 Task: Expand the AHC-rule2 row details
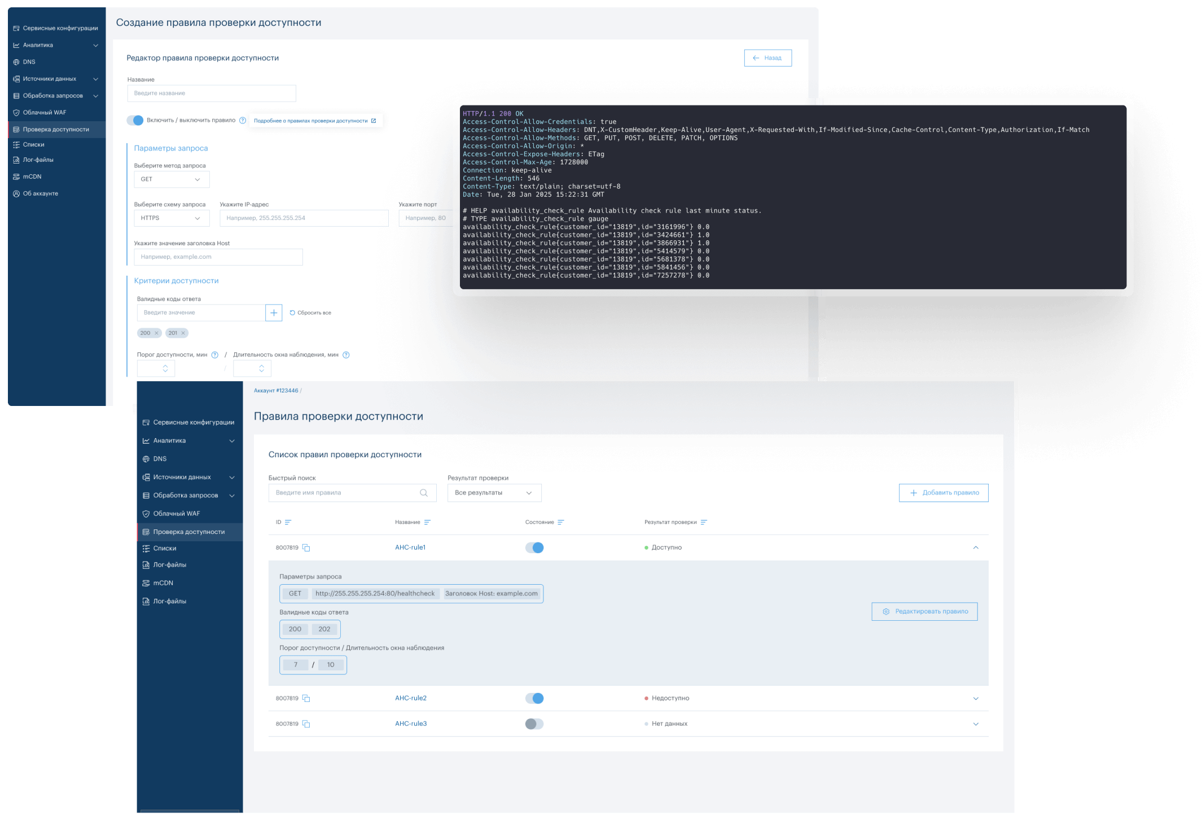[976, 699]
